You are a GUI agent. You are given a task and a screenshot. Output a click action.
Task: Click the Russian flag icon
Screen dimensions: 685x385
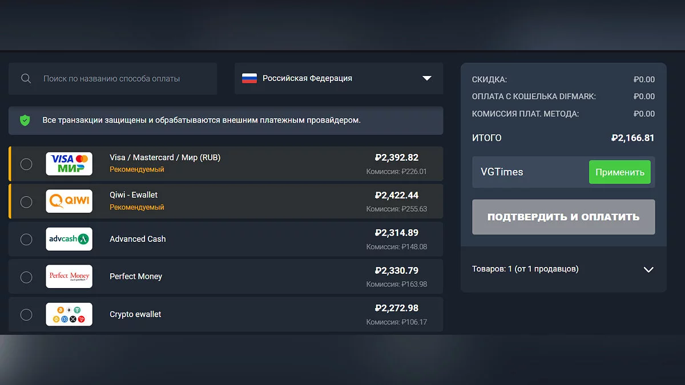point(249,79)
